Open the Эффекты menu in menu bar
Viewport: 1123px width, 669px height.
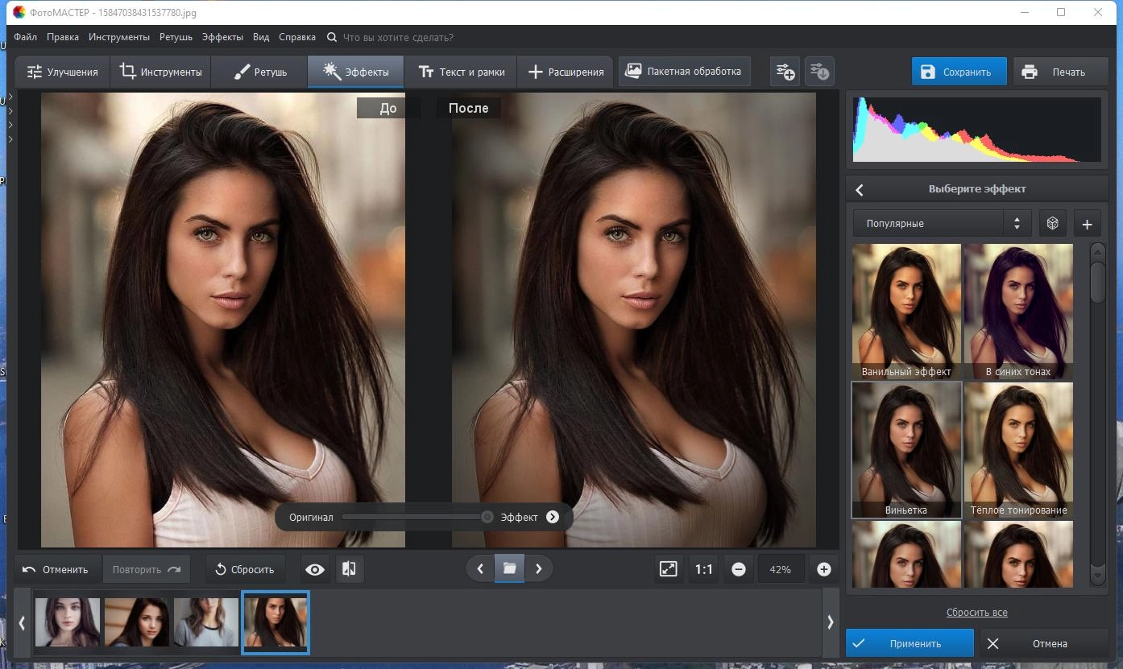[x=222, y=37]
